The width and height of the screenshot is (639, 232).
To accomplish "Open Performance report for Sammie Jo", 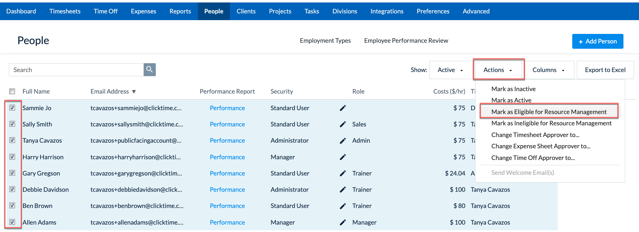I will coord(227,108).
